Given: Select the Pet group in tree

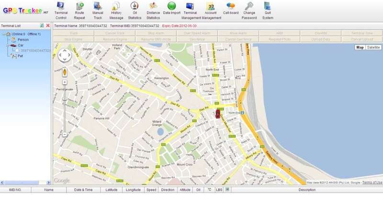Looking at the screenshot, I should pos(20,56).
